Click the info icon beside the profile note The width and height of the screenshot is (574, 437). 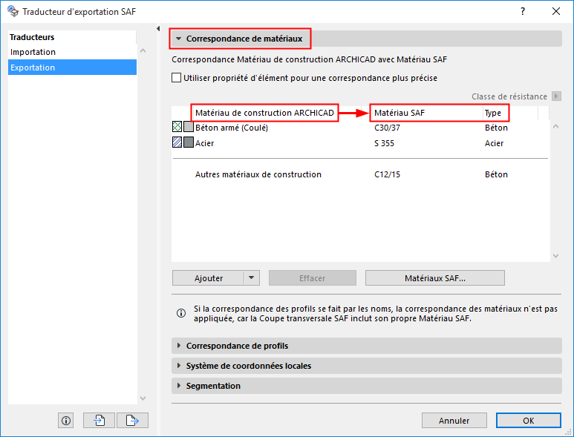(180, 313)
